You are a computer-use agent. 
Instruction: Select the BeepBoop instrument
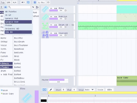pos(19,49)
